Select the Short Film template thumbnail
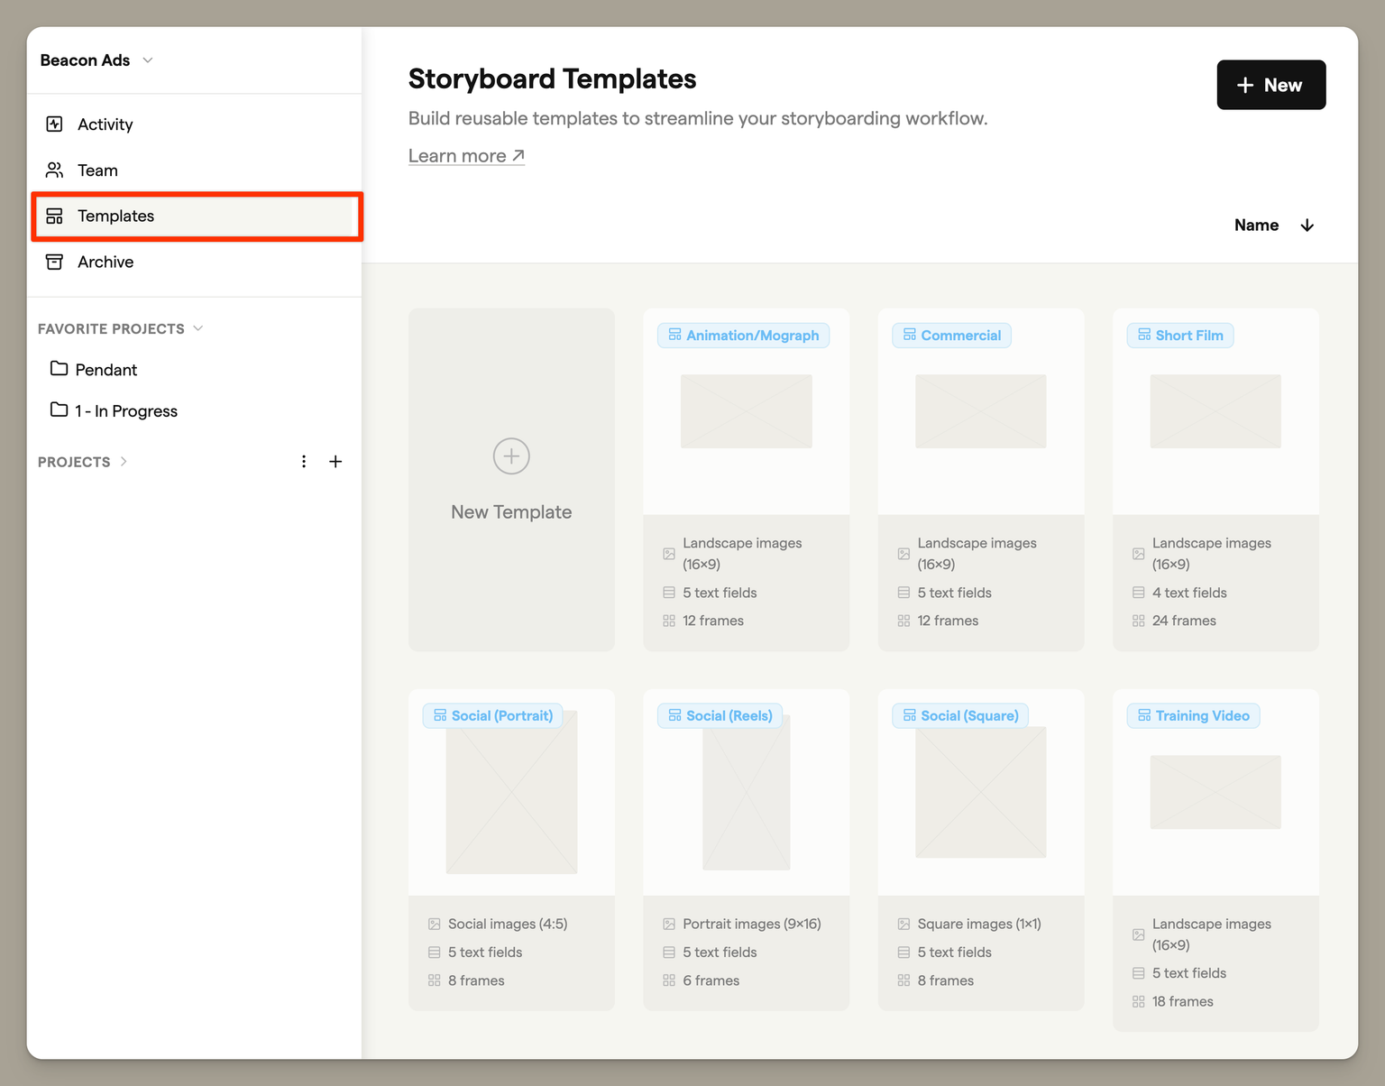Image resolution: width=1385 pixels, height=1086 pixels. (1215, 411)
